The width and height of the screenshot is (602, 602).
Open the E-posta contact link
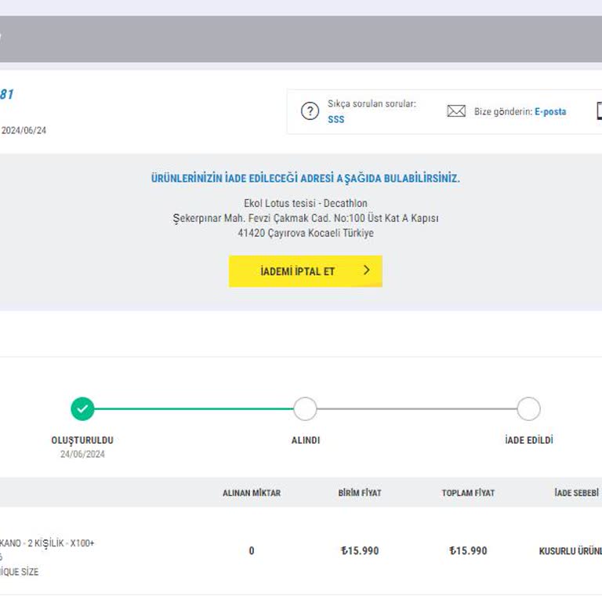click(550, 112)
